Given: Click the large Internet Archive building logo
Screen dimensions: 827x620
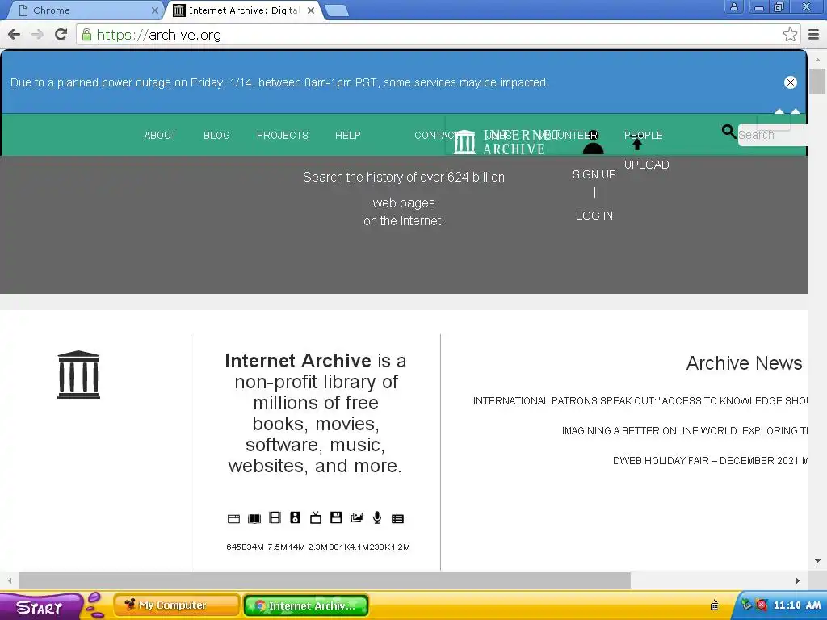Looking at the screenshot, I should 78,375.
